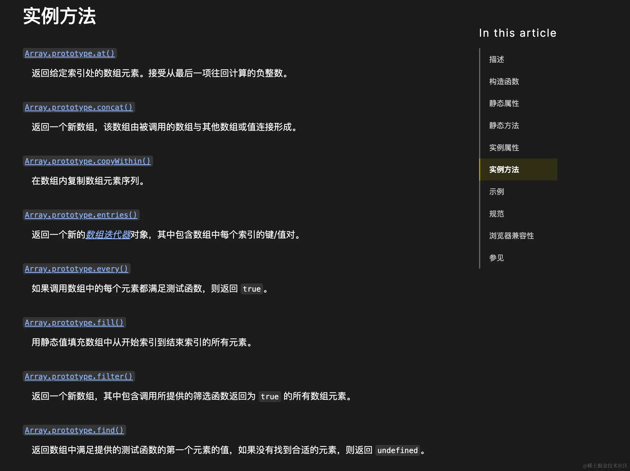This screenshot has height=471, width=630.
Task: Jump to 构造函数 section in sidebar
Action: pyautogui.click(x=504, y=81)
